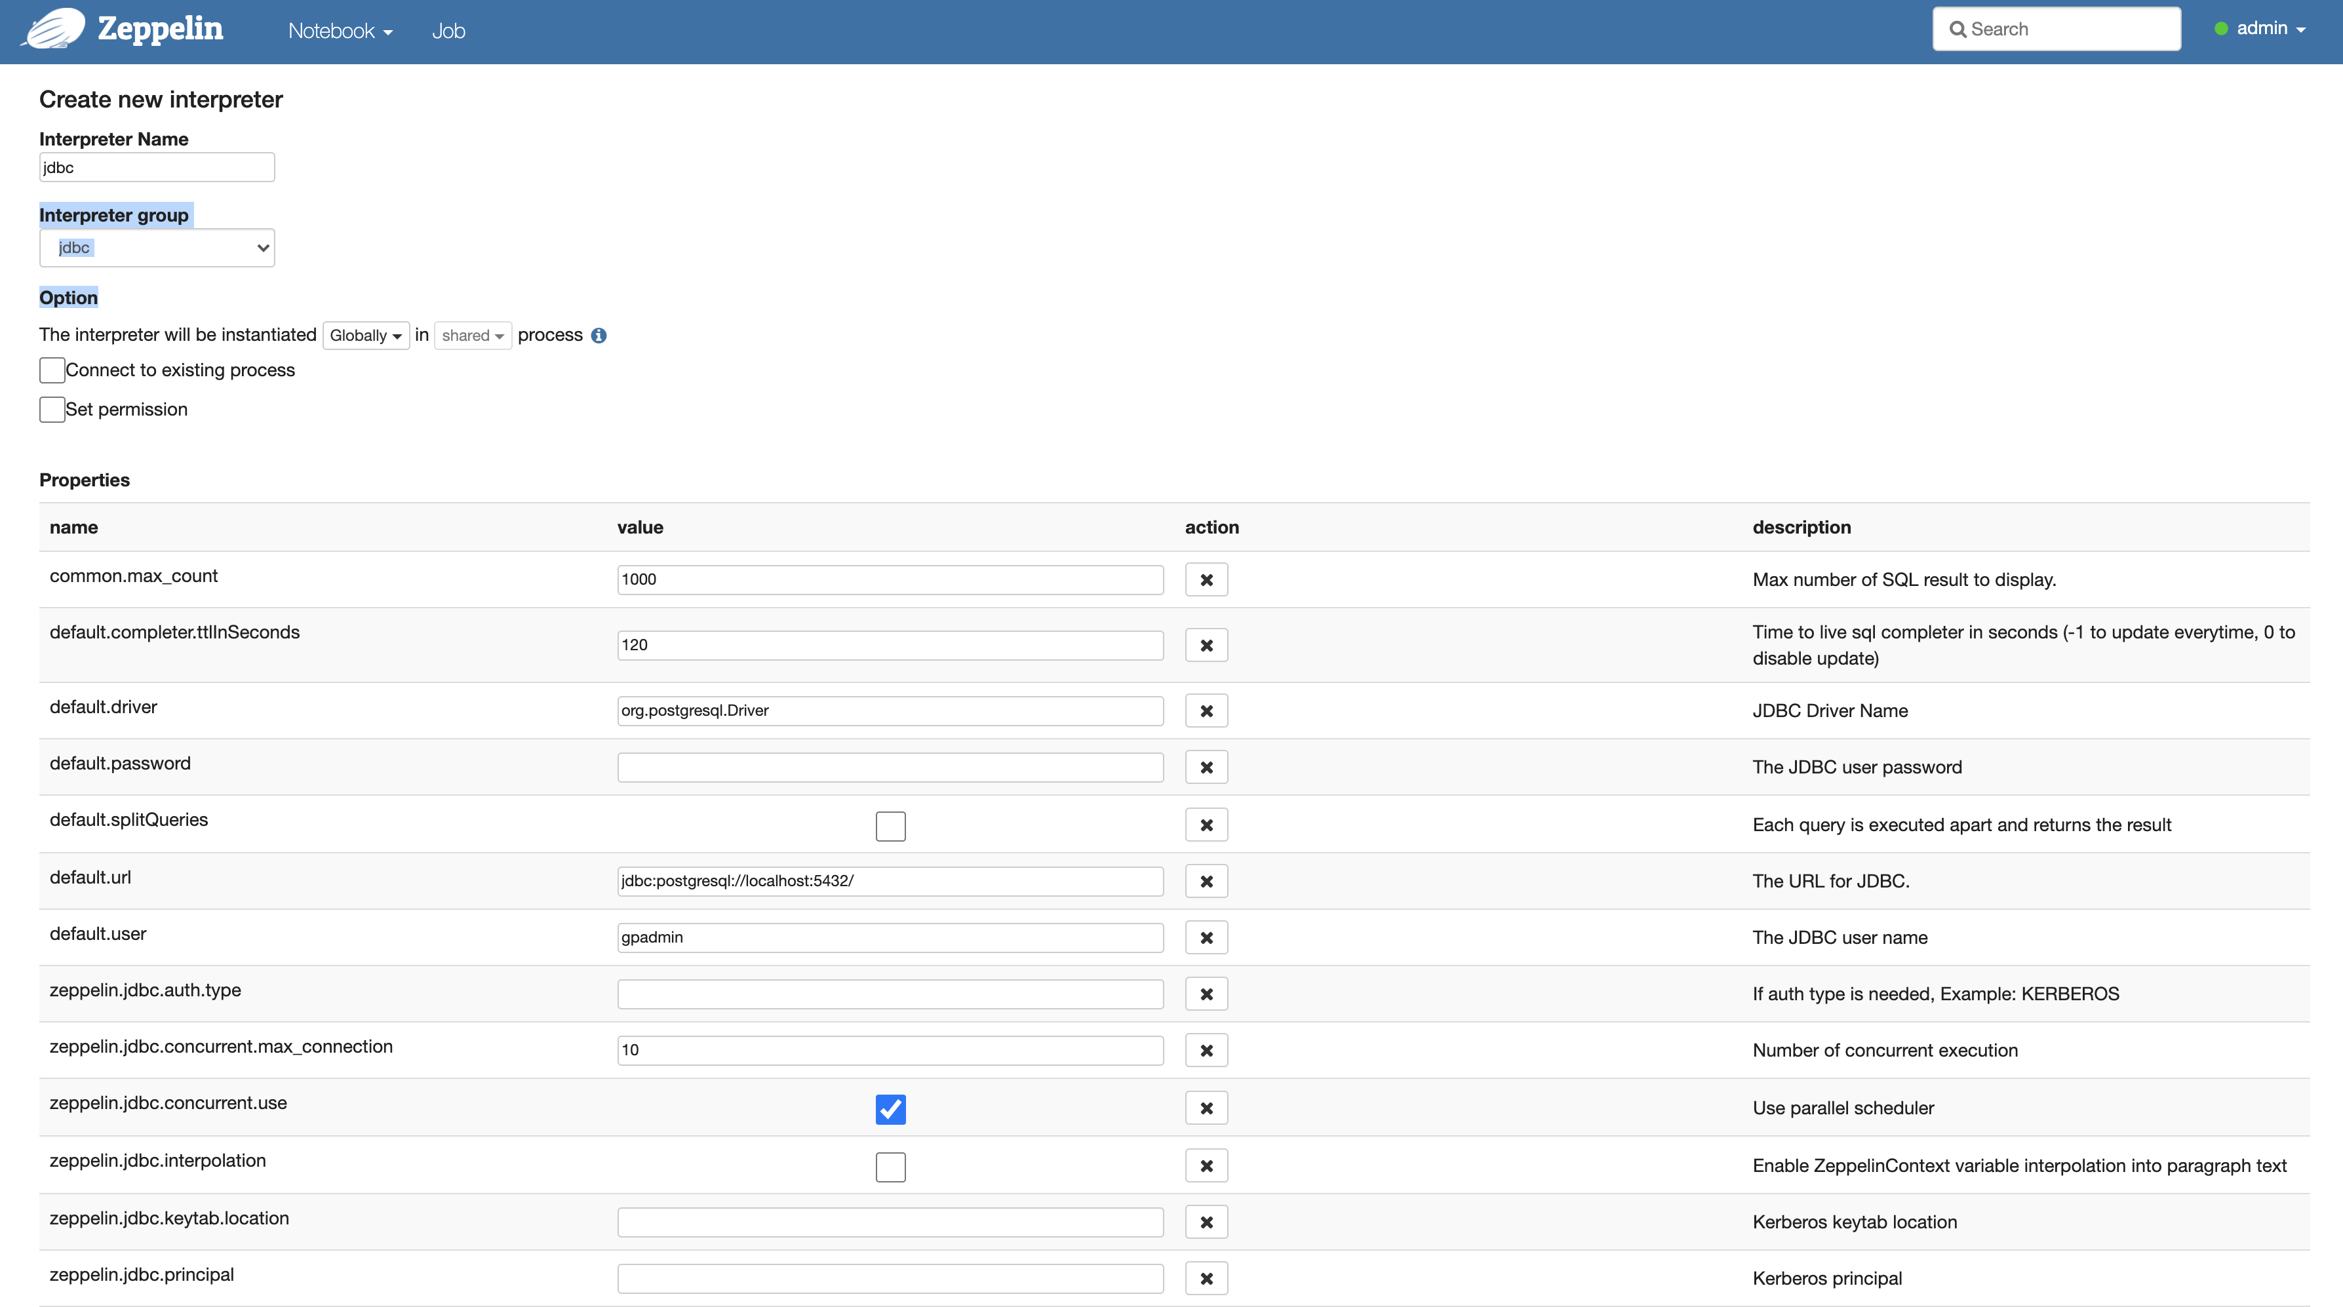Click the remove button for default.user
Screen dimensions: 2343x1307
[1206, 937]
